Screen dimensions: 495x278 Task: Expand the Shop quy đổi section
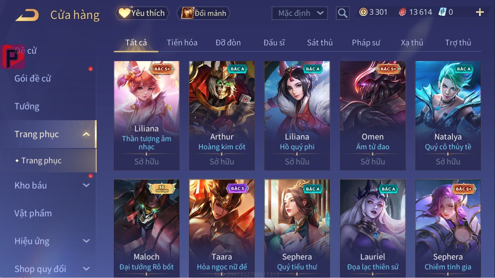click(86, 269)
